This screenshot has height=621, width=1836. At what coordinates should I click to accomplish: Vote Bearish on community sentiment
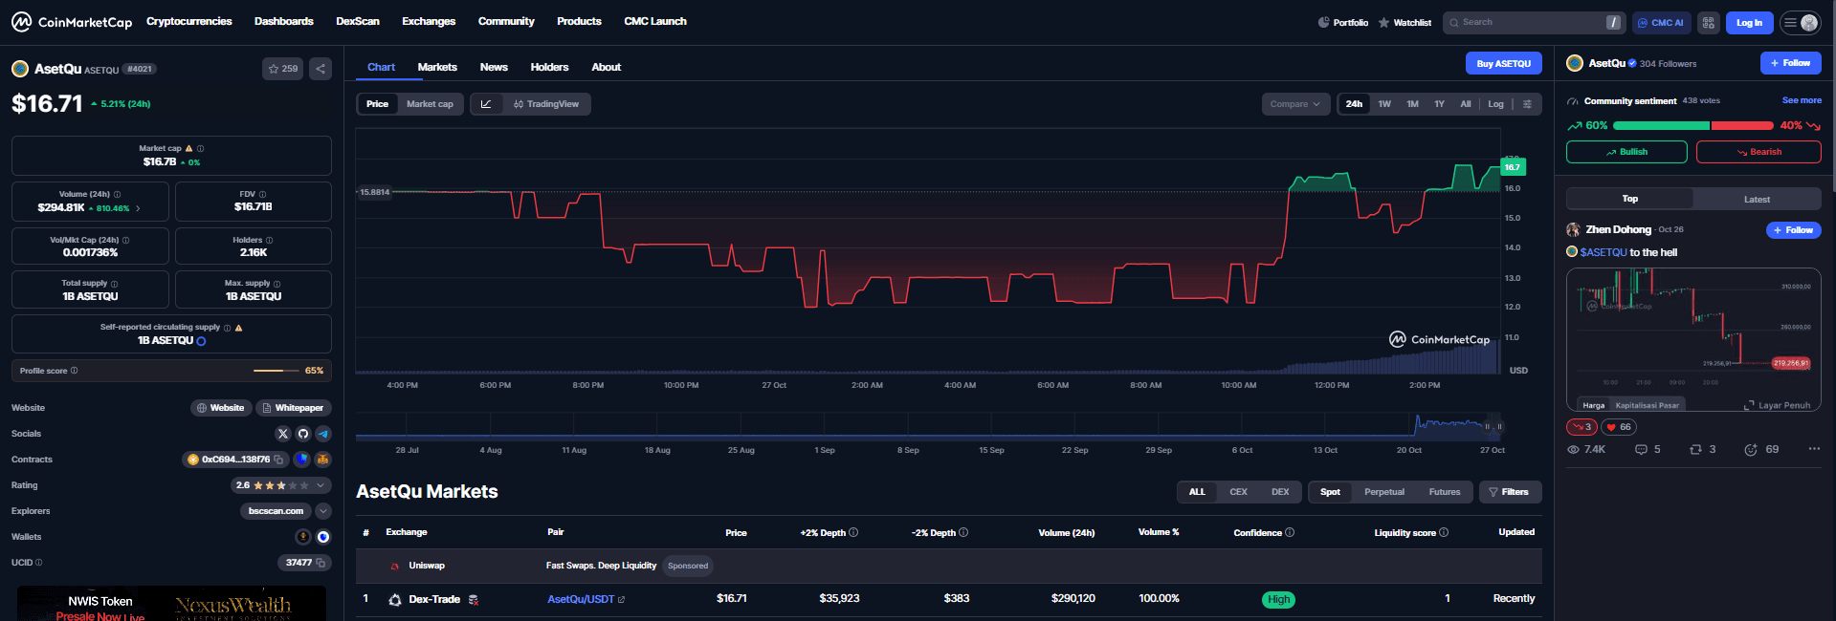(x=1759, y=152)
